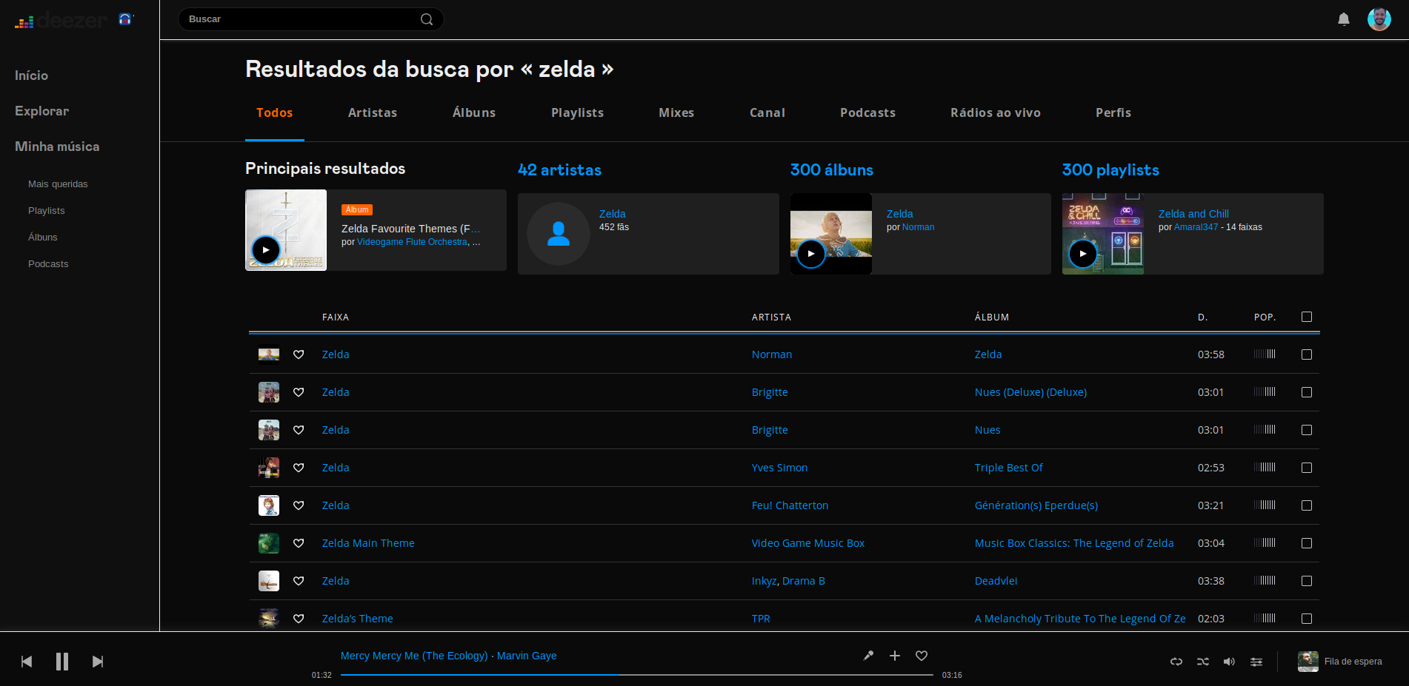Favorite the Zelda track by Norman
Viewport: 1409px width, 686px height.
[x=299, y=354]
